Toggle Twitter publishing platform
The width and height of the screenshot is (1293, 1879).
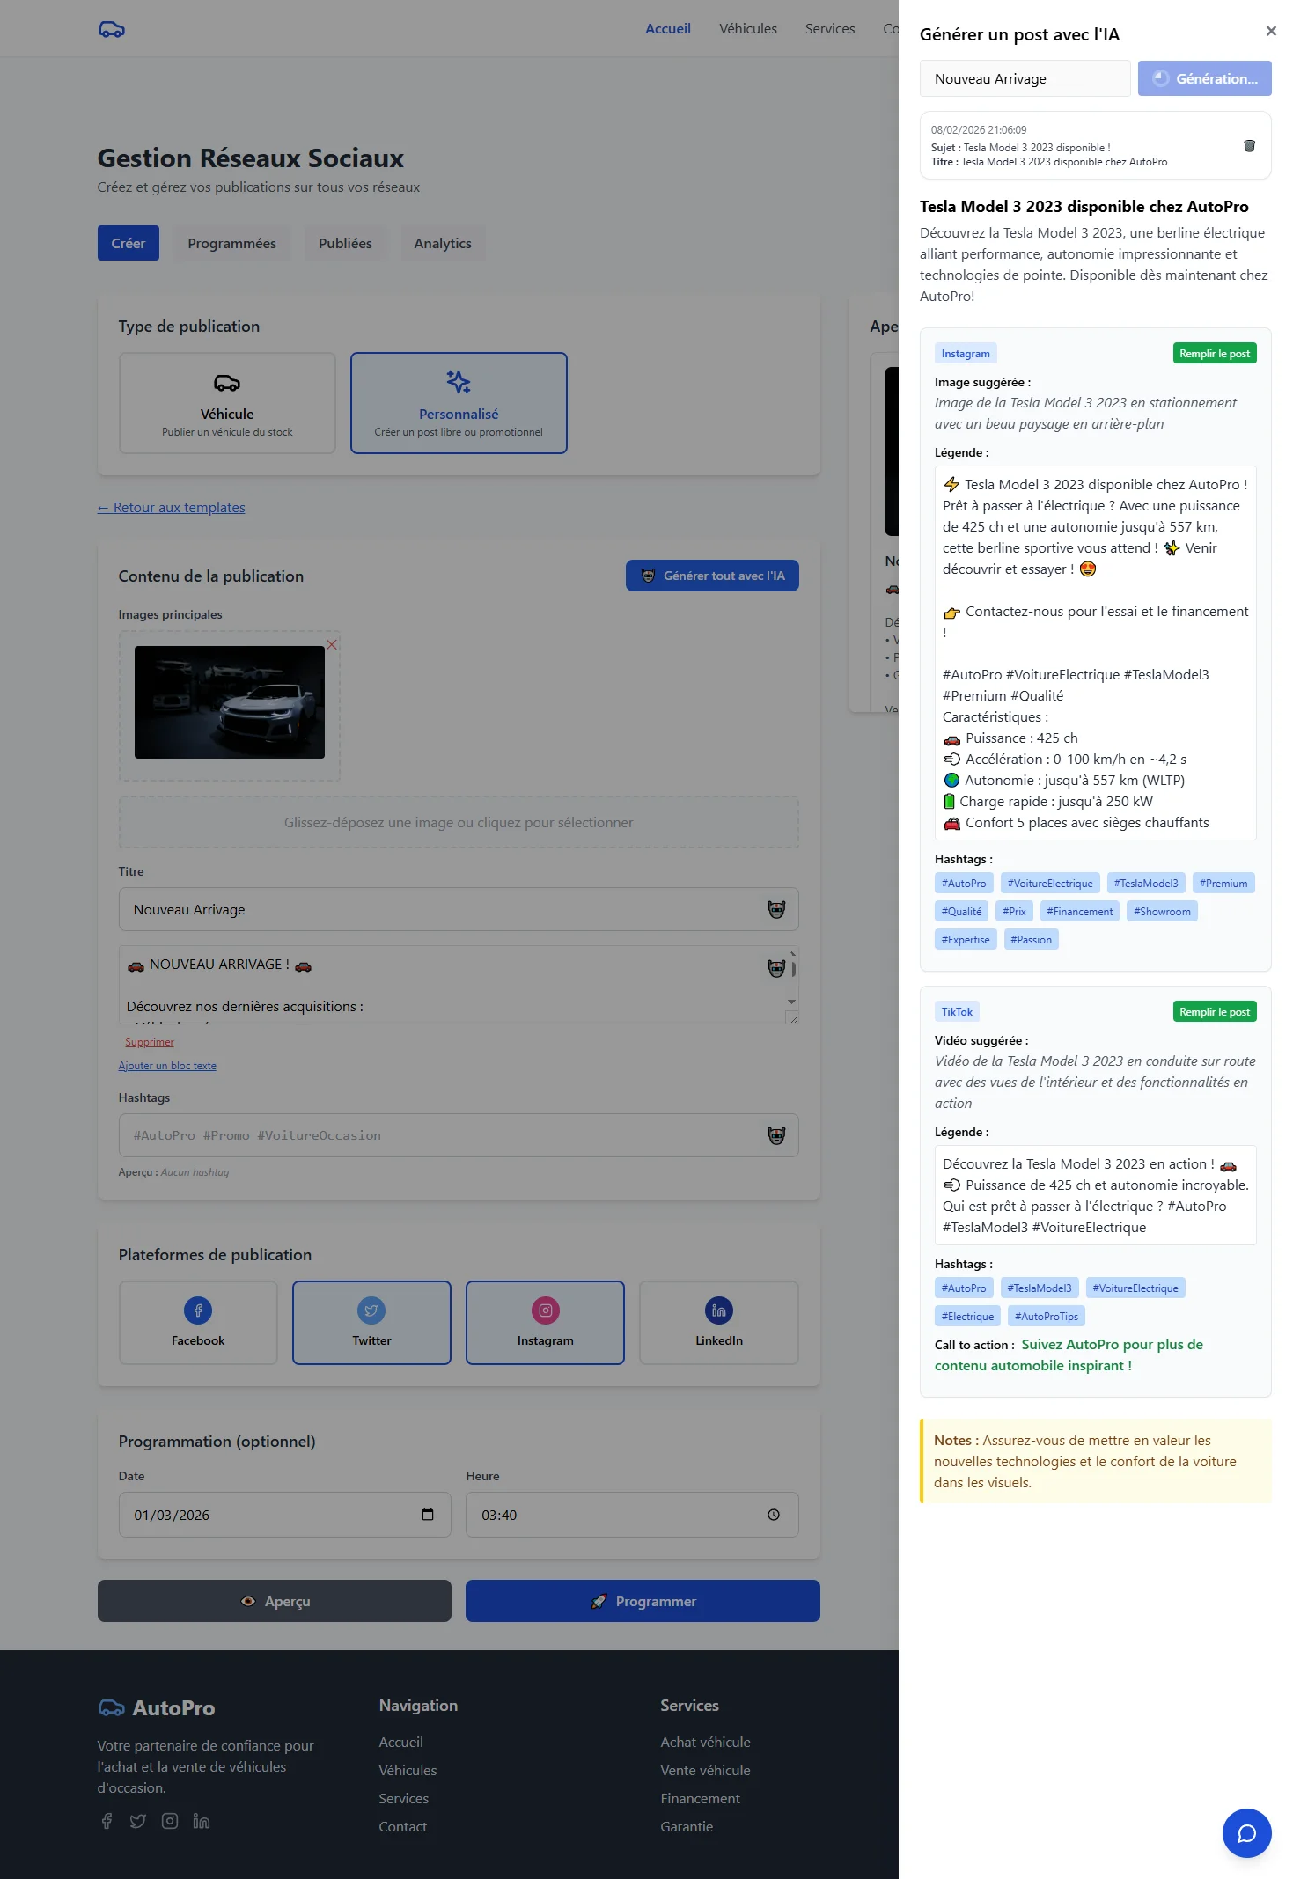[371, 1323]
